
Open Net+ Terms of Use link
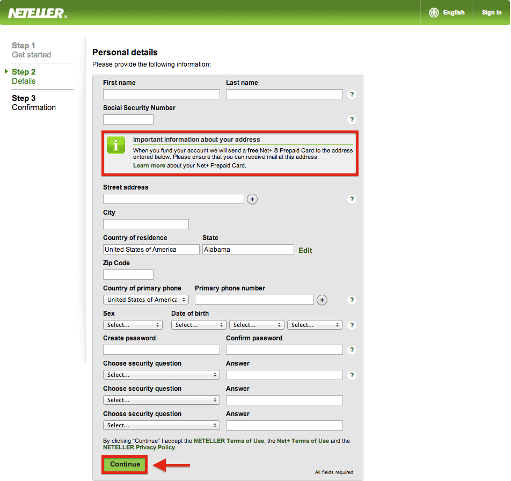(303, 441)
